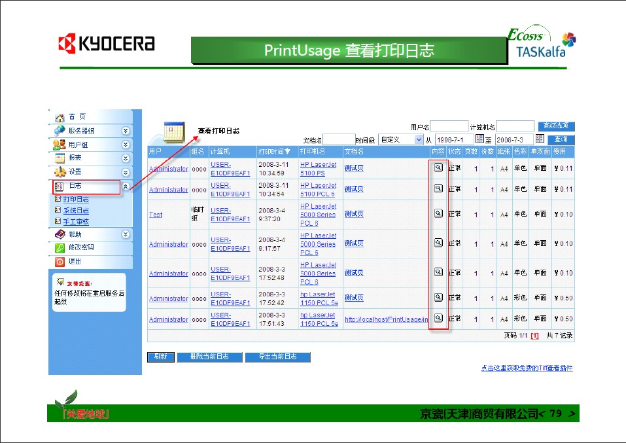
Task: Open 修改密码 change password item
Action: click(81, 248)
